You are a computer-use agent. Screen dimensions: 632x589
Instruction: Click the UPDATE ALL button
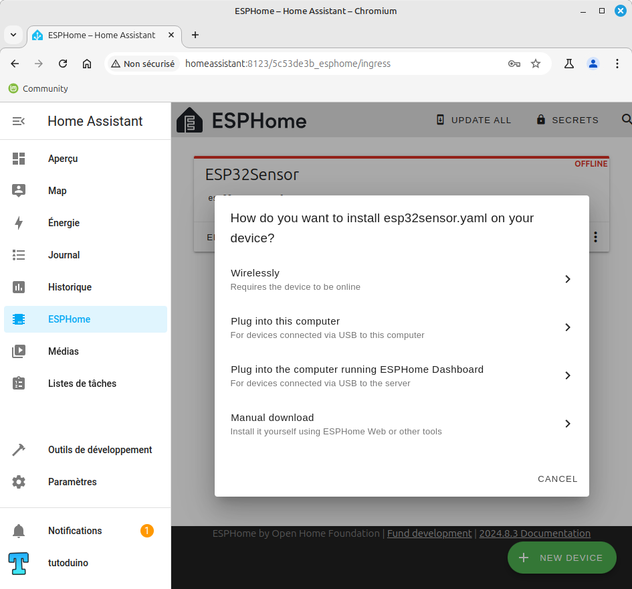[x=473, y=120]
